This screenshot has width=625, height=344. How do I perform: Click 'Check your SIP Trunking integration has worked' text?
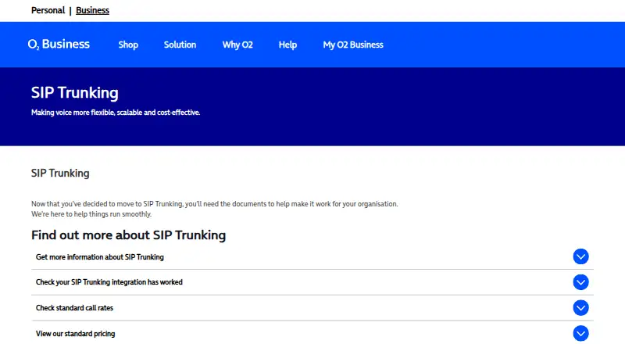point(109,282)
